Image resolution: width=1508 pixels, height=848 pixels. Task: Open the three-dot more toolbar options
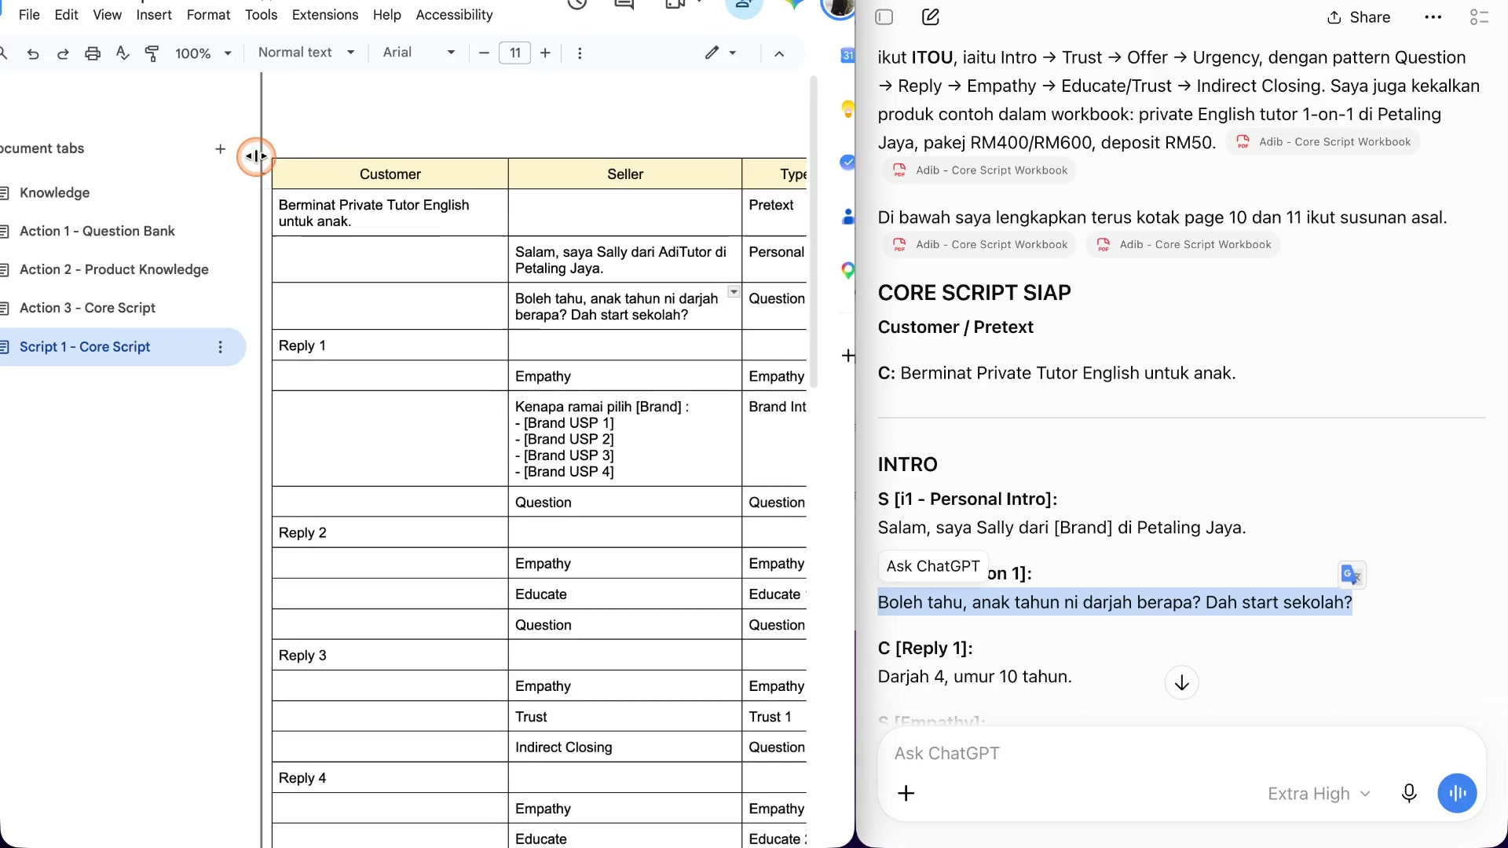[x=580, y=53]
